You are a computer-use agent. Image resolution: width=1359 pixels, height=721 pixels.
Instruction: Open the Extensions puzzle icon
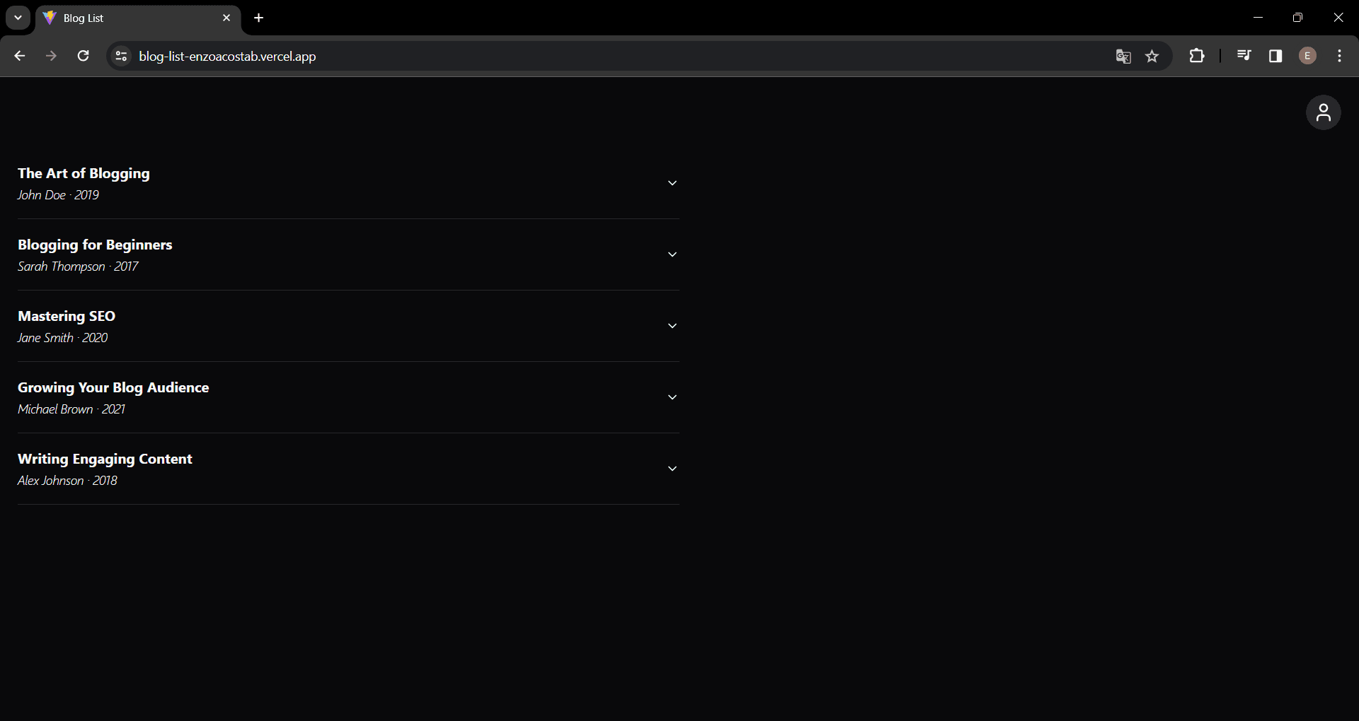pos(1197,56)
